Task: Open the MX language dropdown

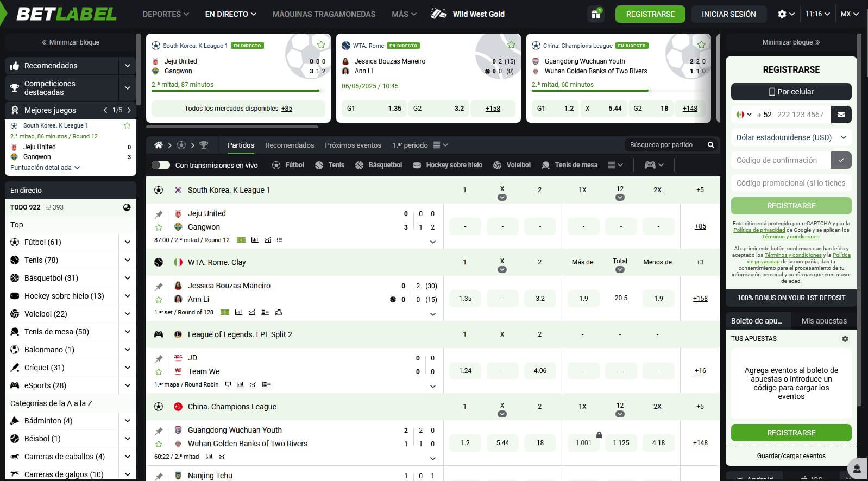Action: pos(850,14)
